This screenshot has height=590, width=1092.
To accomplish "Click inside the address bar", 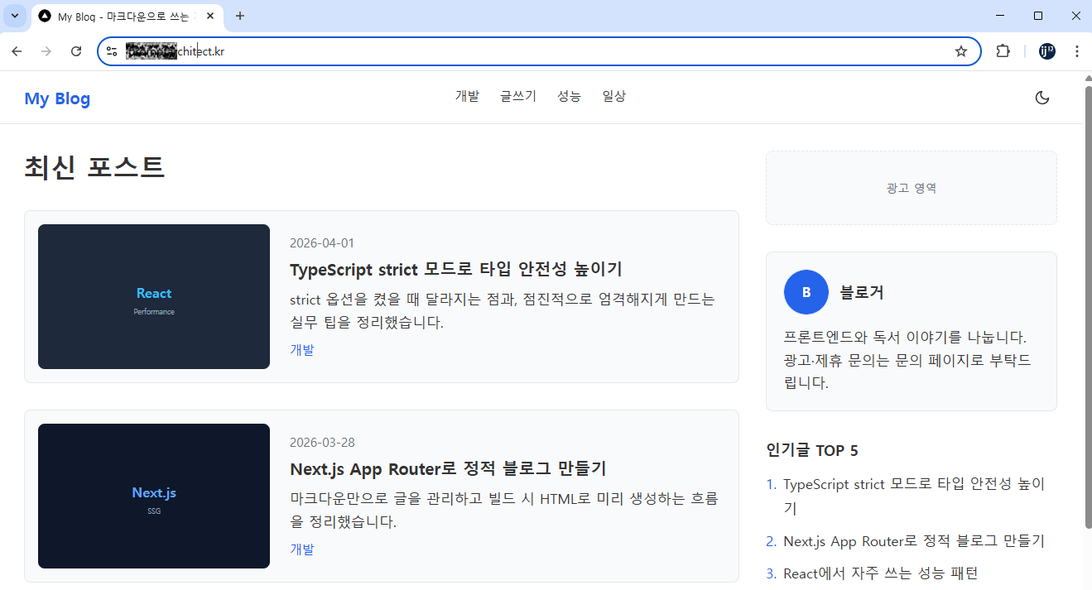I will coord(497,50).
